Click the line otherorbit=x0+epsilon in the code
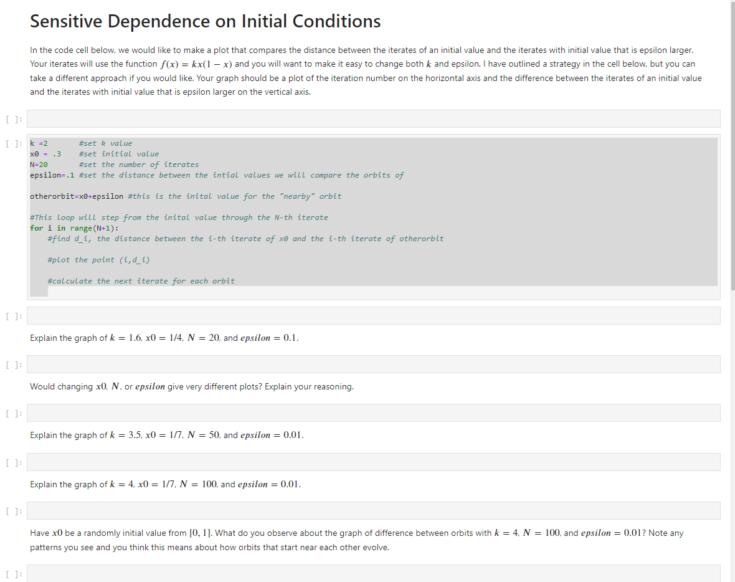Image resolution: width=735 pixels, height=582 pixels. tap(186, 196)
